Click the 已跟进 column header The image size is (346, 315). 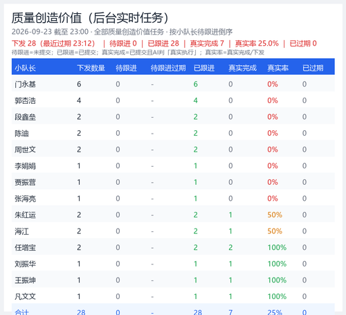tap(204, 68)
